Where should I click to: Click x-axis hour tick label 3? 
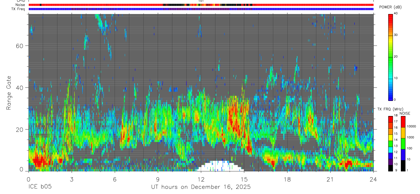point(71,179)
